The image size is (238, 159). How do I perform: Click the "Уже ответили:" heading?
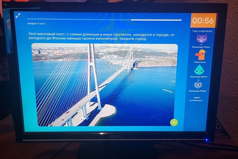tap(202, 31)
